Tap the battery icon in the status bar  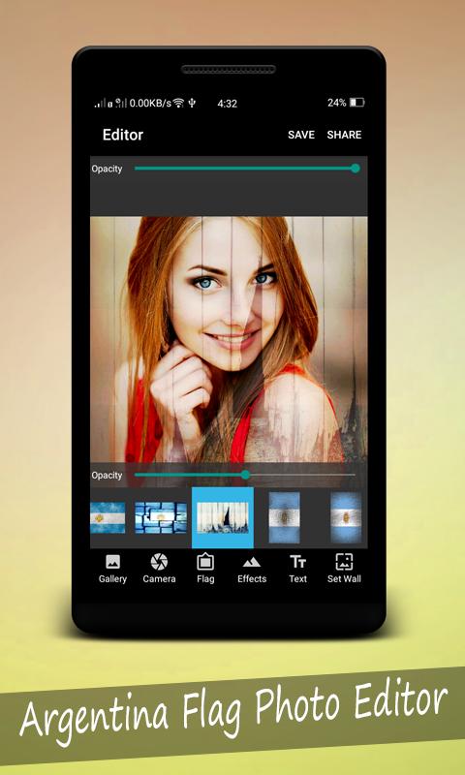coord(356,103)
